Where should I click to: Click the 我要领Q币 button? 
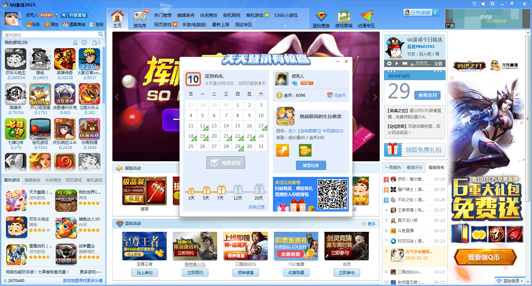(484, 257)
